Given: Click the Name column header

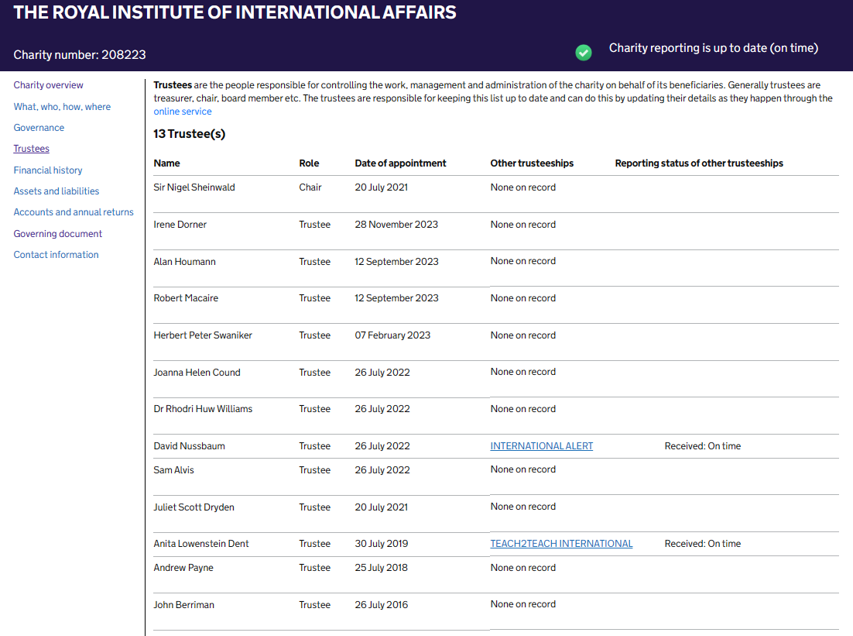Looking at the screenshot, I should click(166, 163).
